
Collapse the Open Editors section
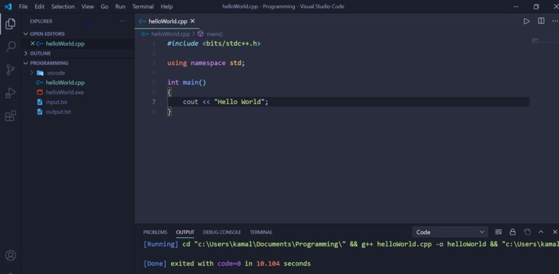pyautogui.click(x=26, y=34)
